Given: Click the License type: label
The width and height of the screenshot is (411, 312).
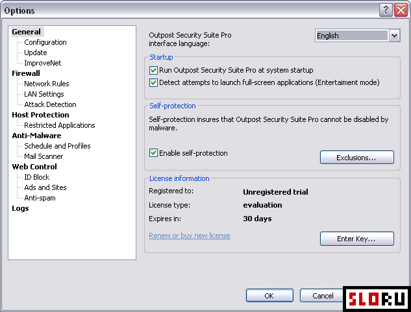Looking at the screenshot, I should (169, 205).
